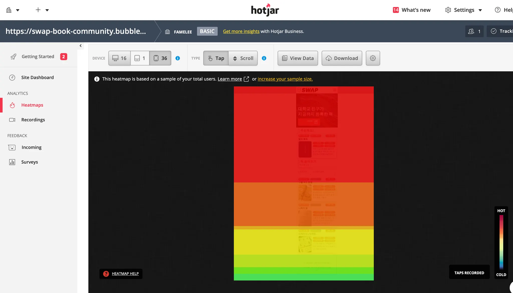Go to Site Dashboard

point(37,77)
